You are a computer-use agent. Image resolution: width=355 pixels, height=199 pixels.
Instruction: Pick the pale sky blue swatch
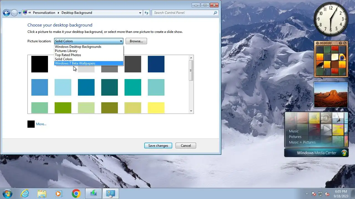point(63,87)
